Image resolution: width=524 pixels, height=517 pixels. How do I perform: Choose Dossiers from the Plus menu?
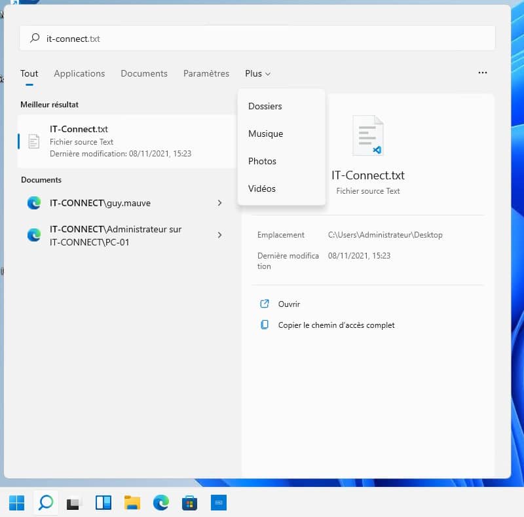265,106
